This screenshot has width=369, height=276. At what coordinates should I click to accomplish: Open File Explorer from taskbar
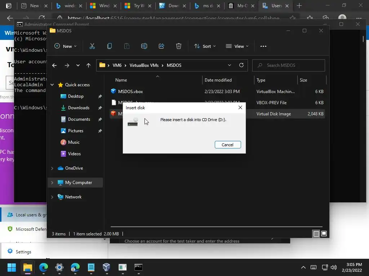(27, 267)
